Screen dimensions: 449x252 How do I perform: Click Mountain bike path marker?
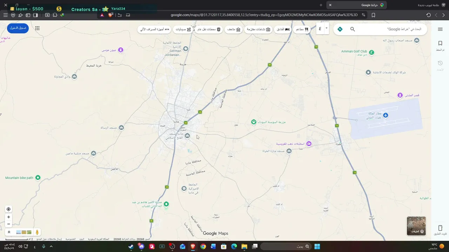(38, 178)
